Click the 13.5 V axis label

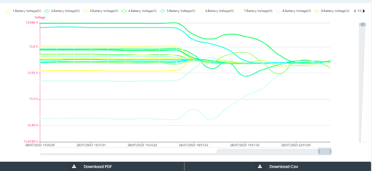click(x=33, y=99)
